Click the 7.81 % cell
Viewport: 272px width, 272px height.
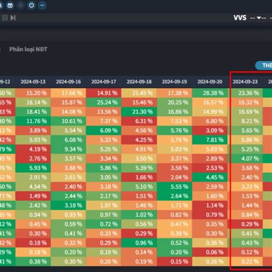[210, 140]
